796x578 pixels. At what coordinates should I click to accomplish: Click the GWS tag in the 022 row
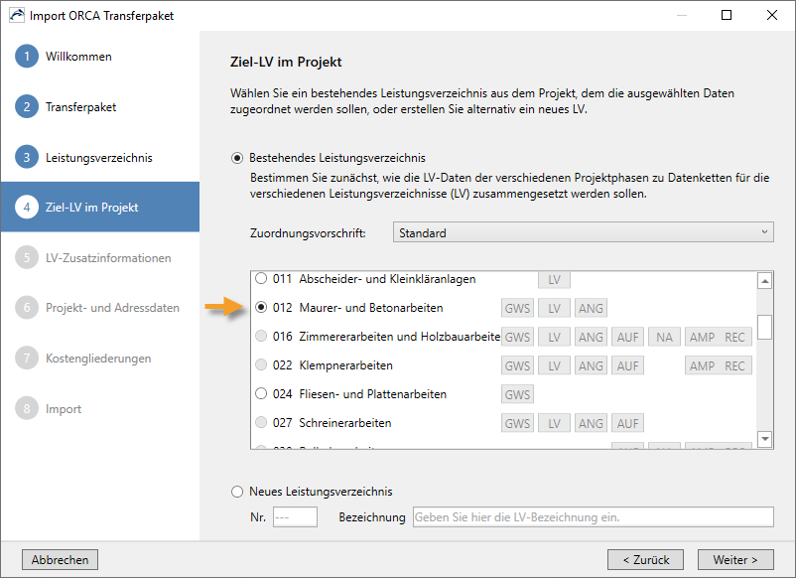click(x=517, y=365)
